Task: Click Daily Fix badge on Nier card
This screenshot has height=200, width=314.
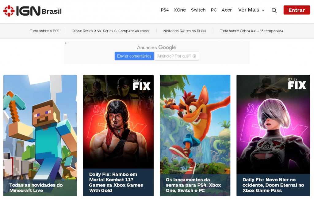Action: [x=297, y=84]
